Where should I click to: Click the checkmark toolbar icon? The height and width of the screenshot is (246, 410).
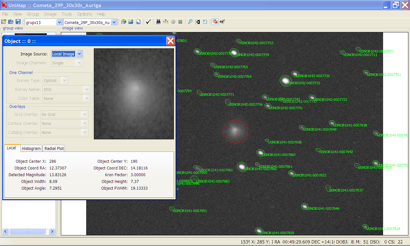pyautogui.click(x=148, y=22)
